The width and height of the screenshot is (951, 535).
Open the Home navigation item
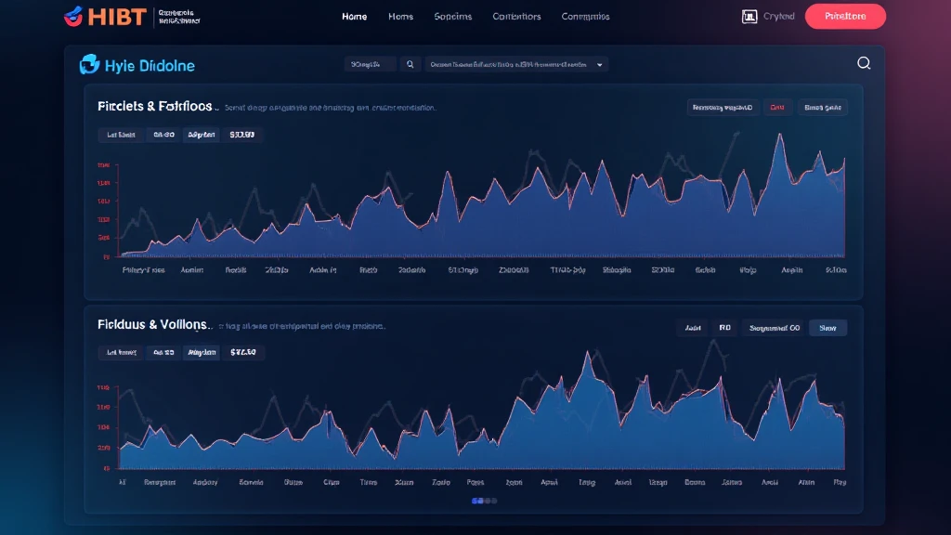354,17
